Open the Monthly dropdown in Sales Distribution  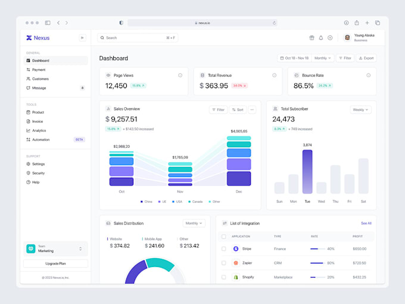(x=194, y=223)
